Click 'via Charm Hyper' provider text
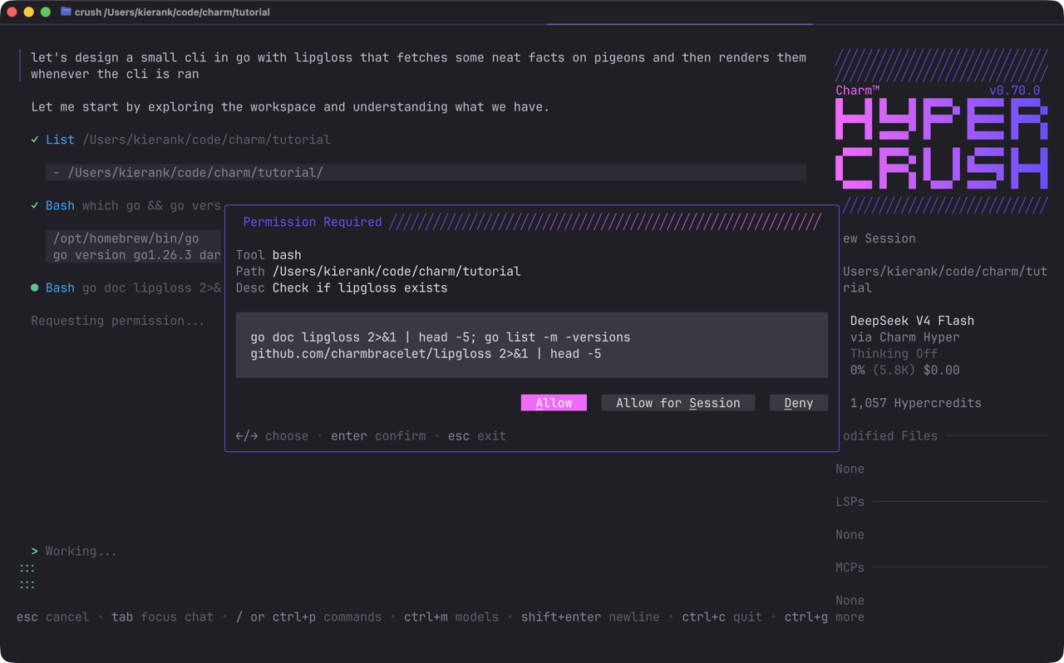This screenshot has height=663, width=1064. point(904,337)
